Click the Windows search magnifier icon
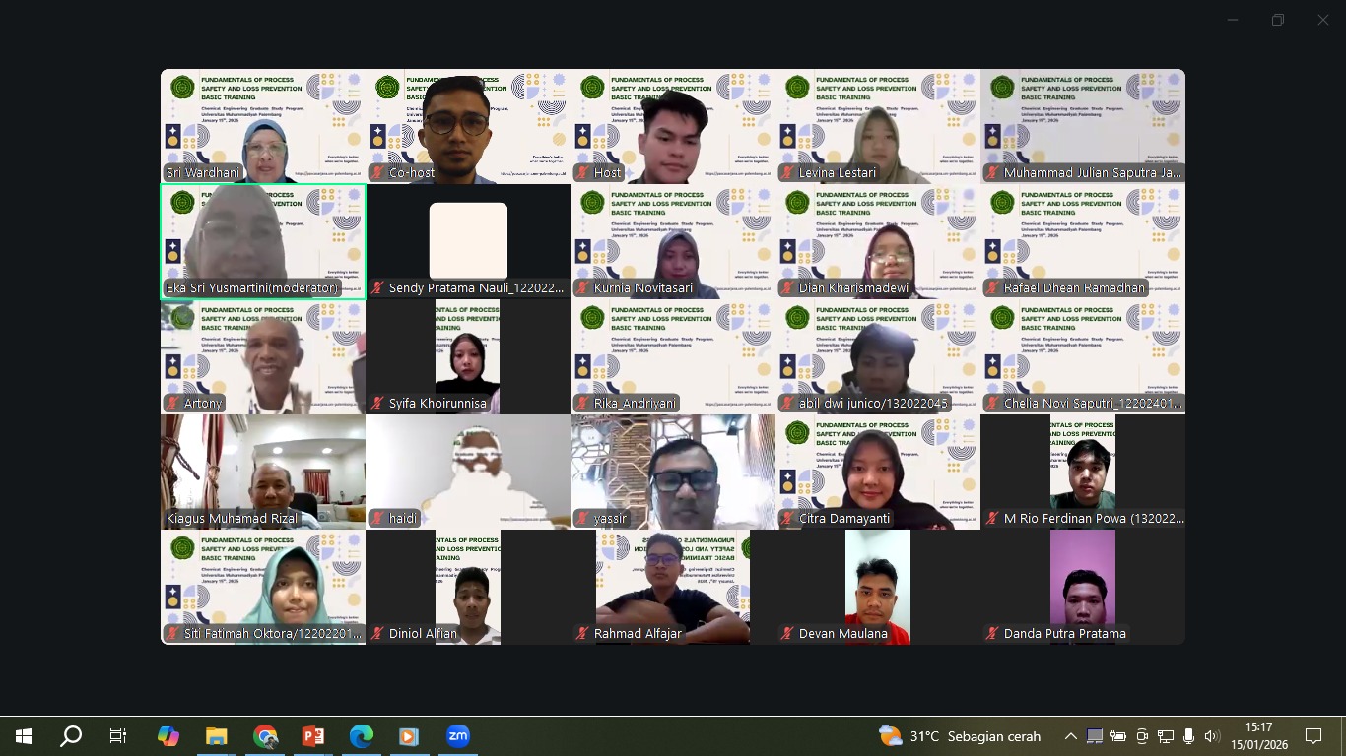Screen dimensions: 1346x756 tap(71, 736)
